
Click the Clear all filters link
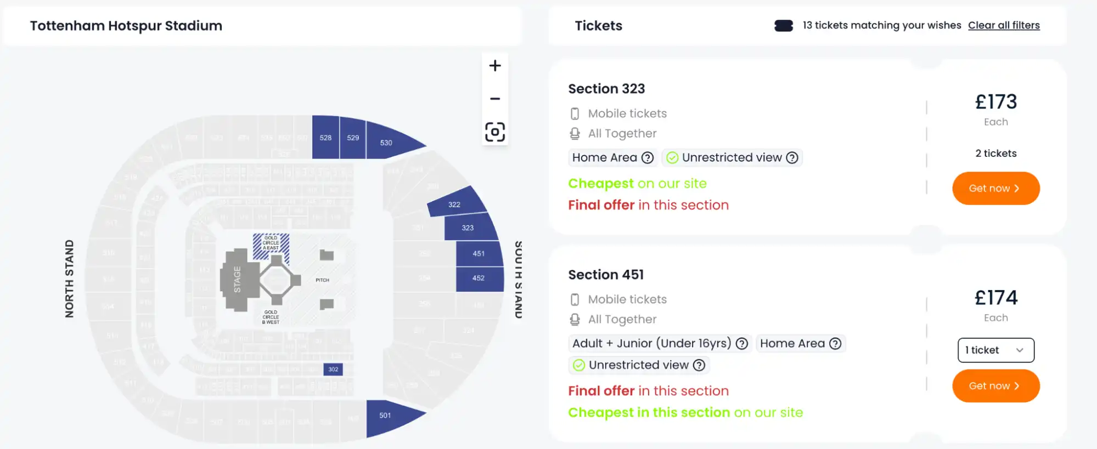[x=1004, y=25]
